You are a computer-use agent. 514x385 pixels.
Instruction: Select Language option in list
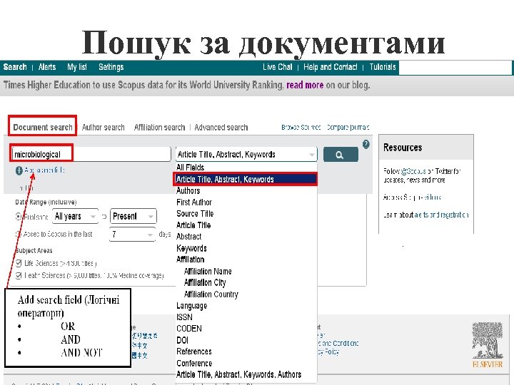(192, 306)
